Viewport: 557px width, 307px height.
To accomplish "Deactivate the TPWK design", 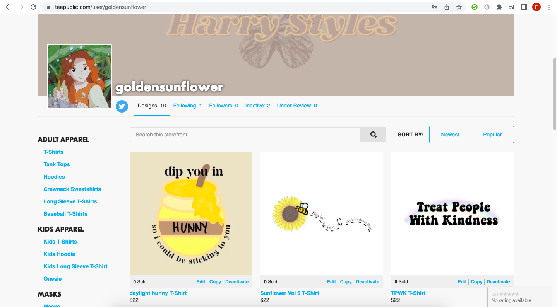I will (499, 282).
